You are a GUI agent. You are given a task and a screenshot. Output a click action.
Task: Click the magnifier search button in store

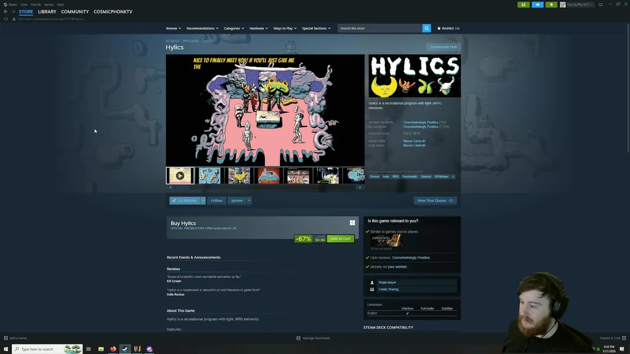click(x=427, y=28)
